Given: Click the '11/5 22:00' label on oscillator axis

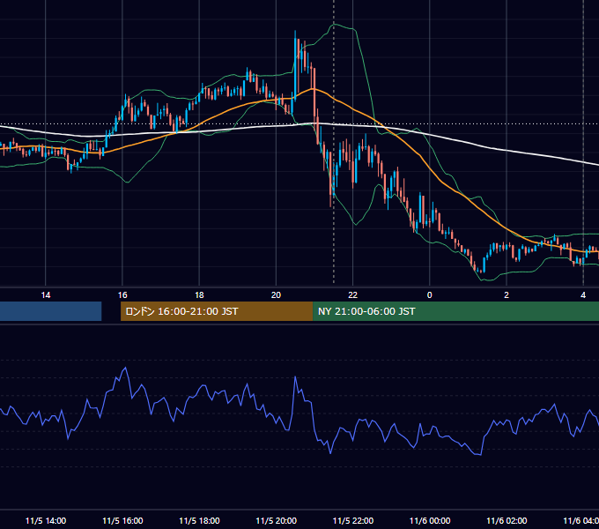Looking at the screenshot, I should pos(352,521).
